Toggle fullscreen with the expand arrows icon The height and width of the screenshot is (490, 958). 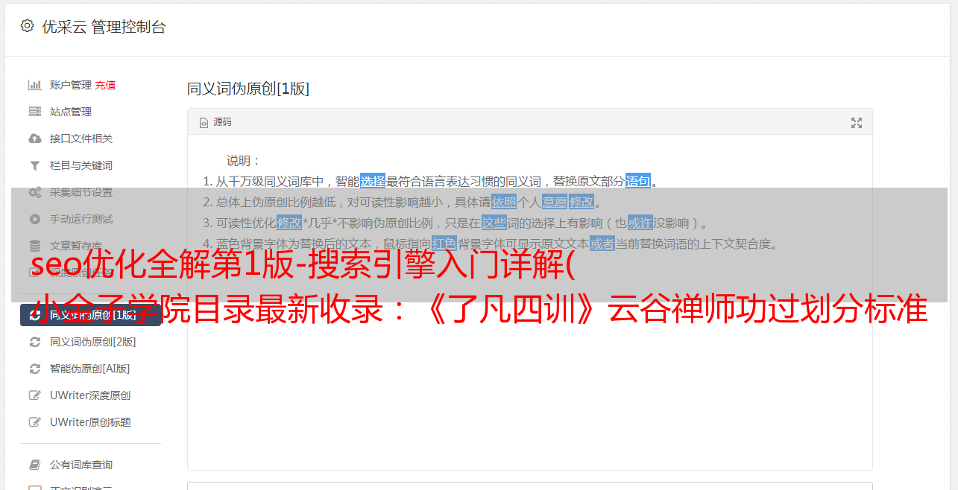point(857,123)
